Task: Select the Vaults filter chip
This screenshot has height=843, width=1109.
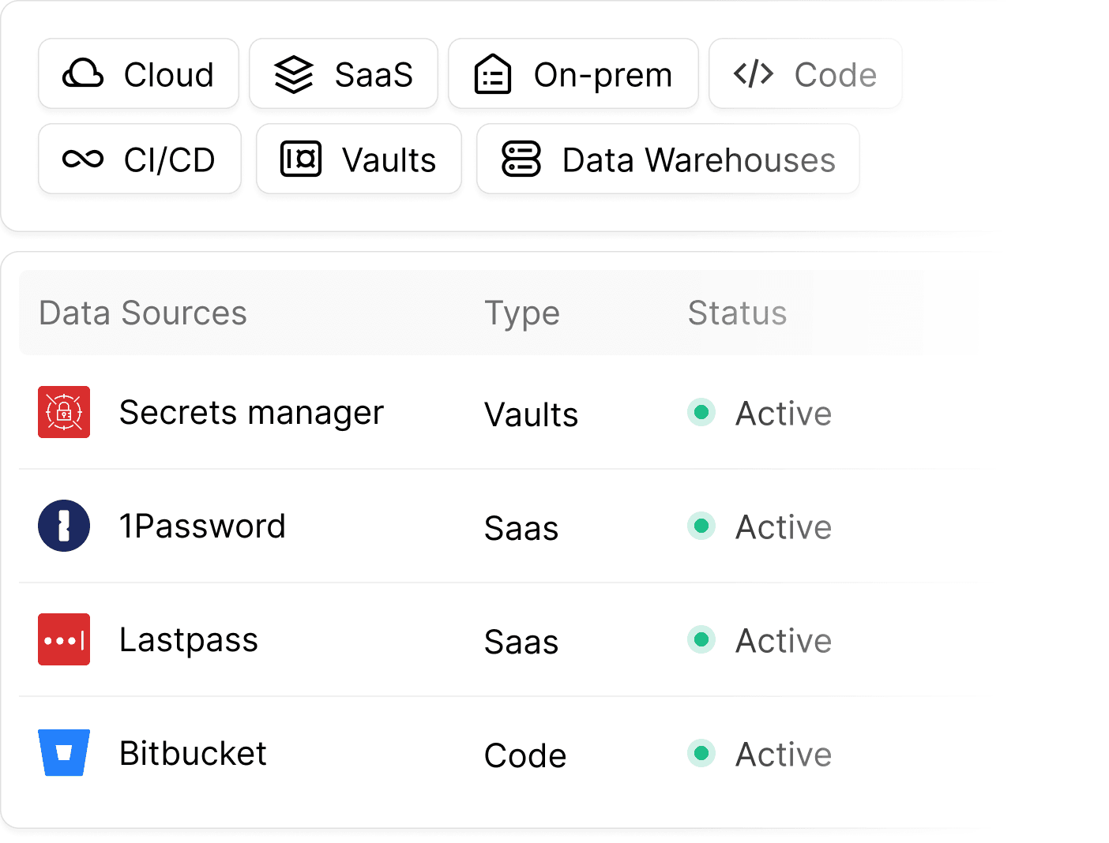Action: point(359,159)
